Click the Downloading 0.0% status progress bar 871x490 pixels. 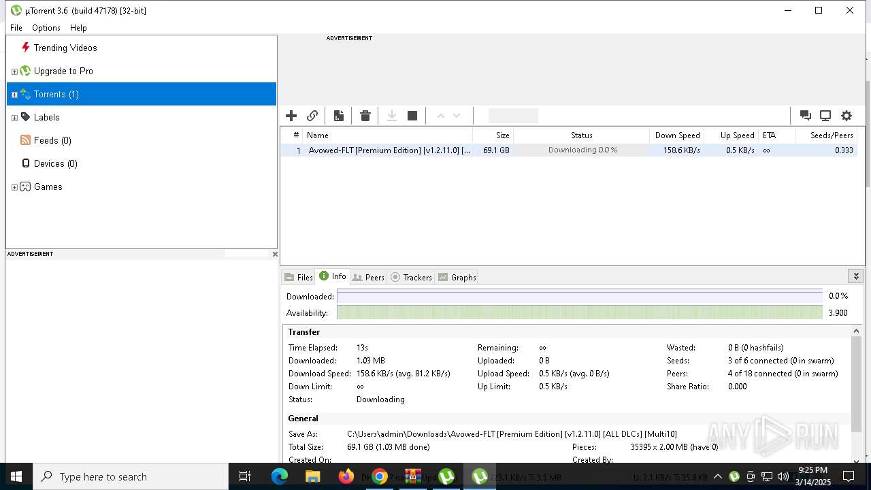pyautogui.click(x=582, y=150)
